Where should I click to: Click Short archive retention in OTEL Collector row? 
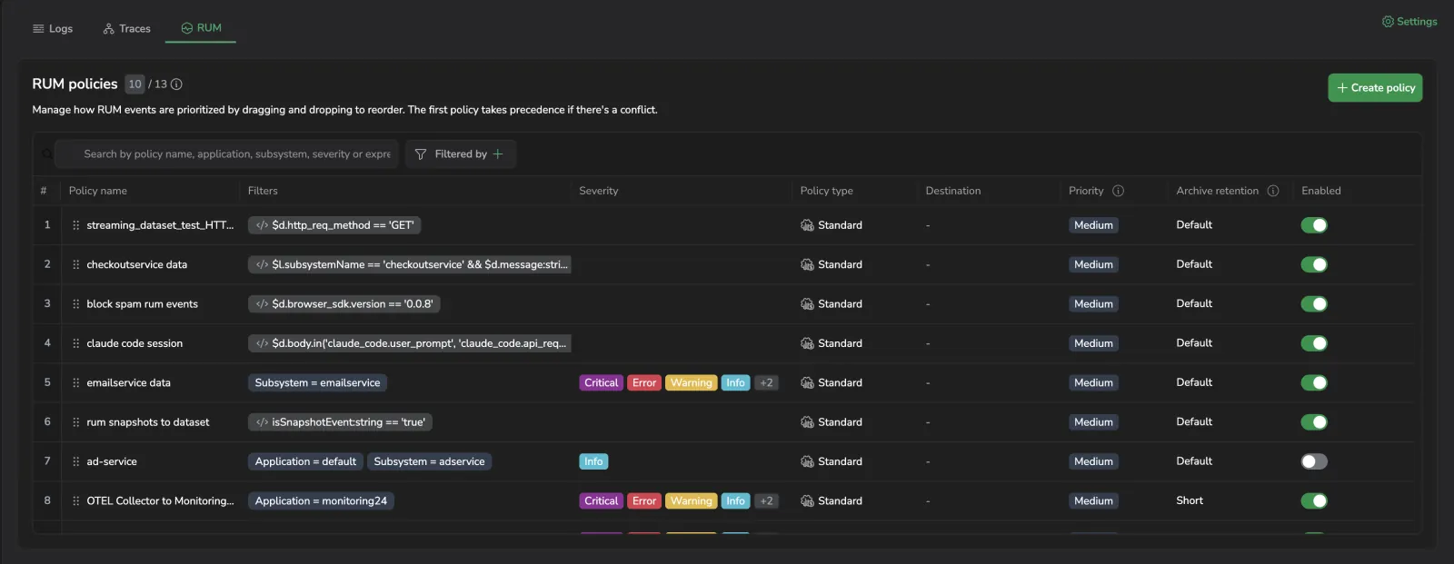click(1190, 500)
